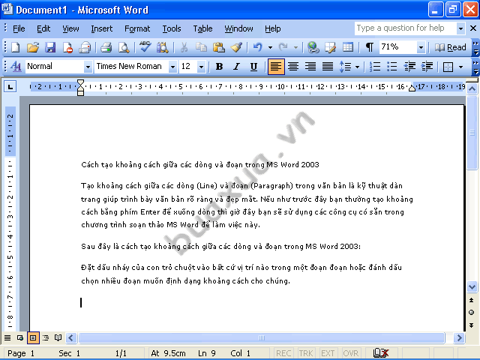Image resolution: width=480 pixels, height=360 pixels.
Task: Apply bulleted list formatting
Action: [x=392, y=67]
